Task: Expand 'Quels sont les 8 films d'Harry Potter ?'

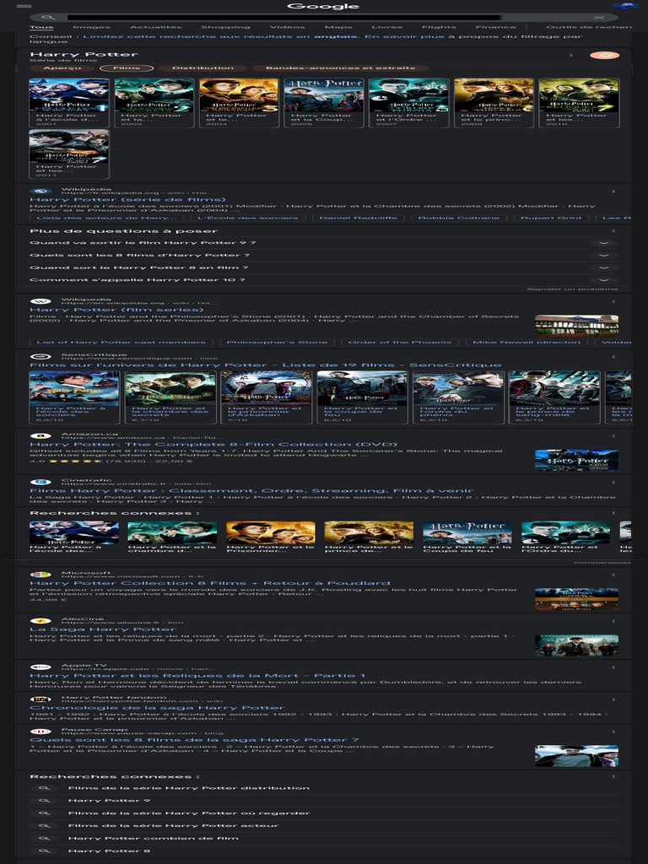Action: (603, 256)
